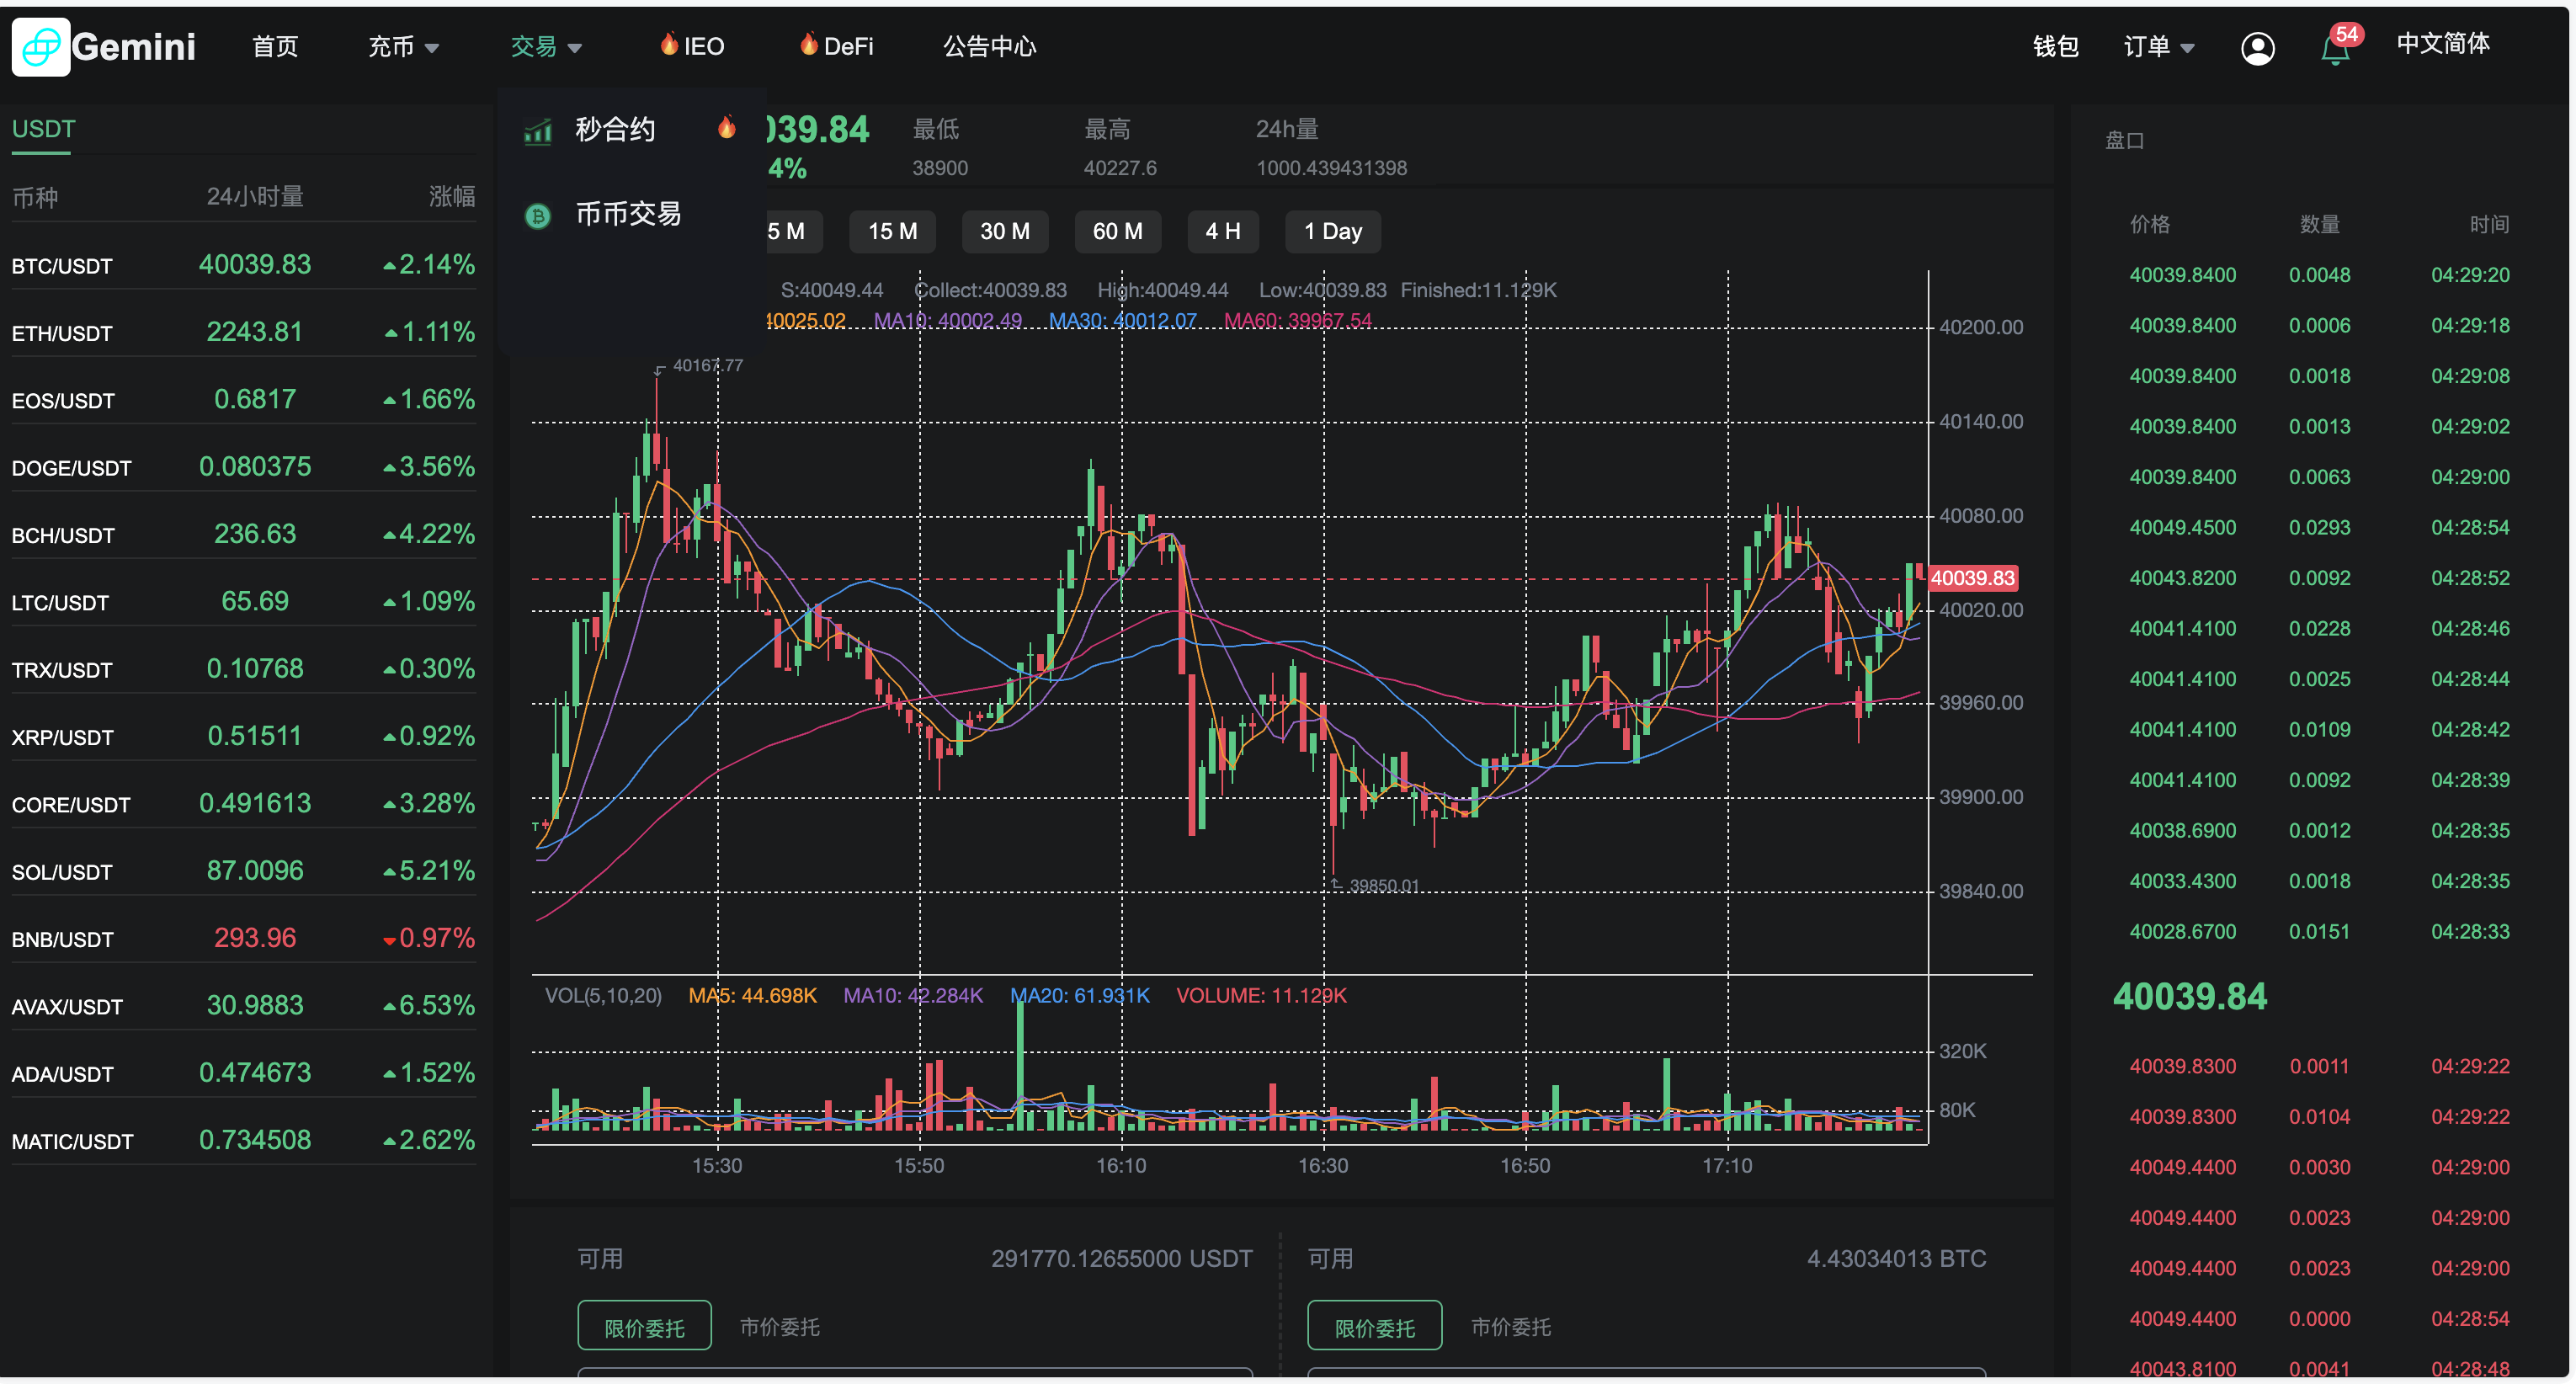Select the 1 Day chart timeframe
Viewport: 2576px width, 1384px height.
[x=1332, y=231]
